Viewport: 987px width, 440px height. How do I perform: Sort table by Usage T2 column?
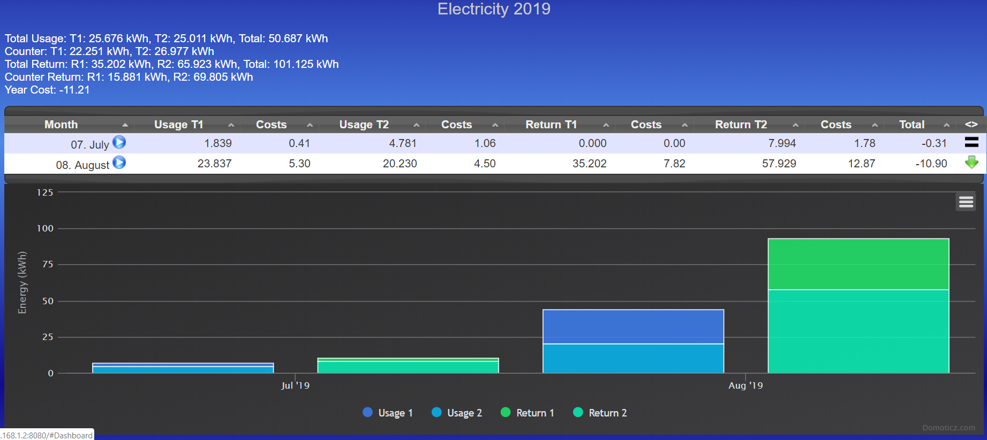pyautogui.click(x=364, y=125)
